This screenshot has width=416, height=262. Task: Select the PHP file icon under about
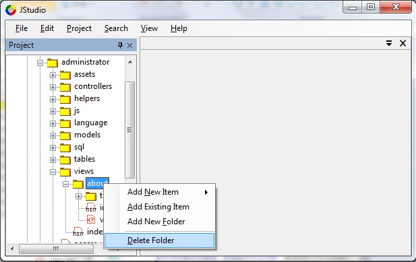(x=91, y=220)
